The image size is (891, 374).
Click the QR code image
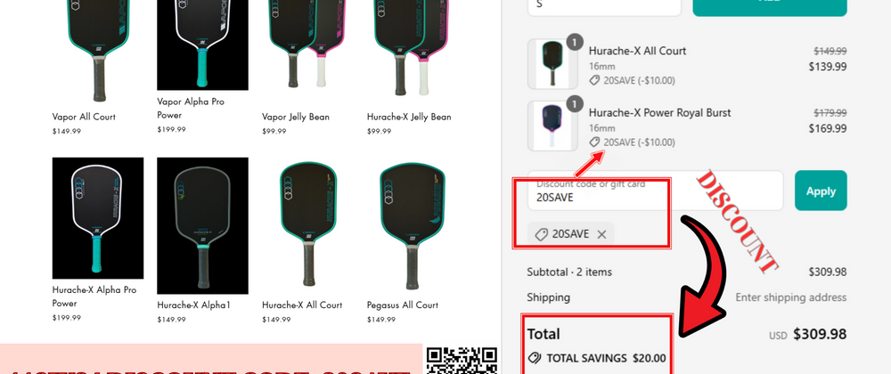(462, 361)
